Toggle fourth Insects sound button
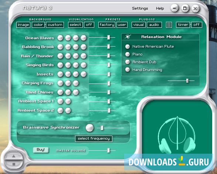217x174 pixels. point(84,74)
